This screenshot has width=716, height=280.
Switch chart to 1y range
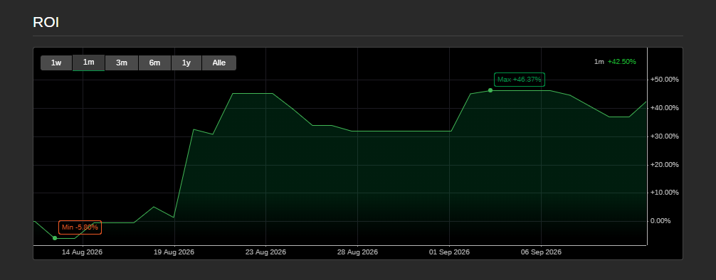point(186,63)
